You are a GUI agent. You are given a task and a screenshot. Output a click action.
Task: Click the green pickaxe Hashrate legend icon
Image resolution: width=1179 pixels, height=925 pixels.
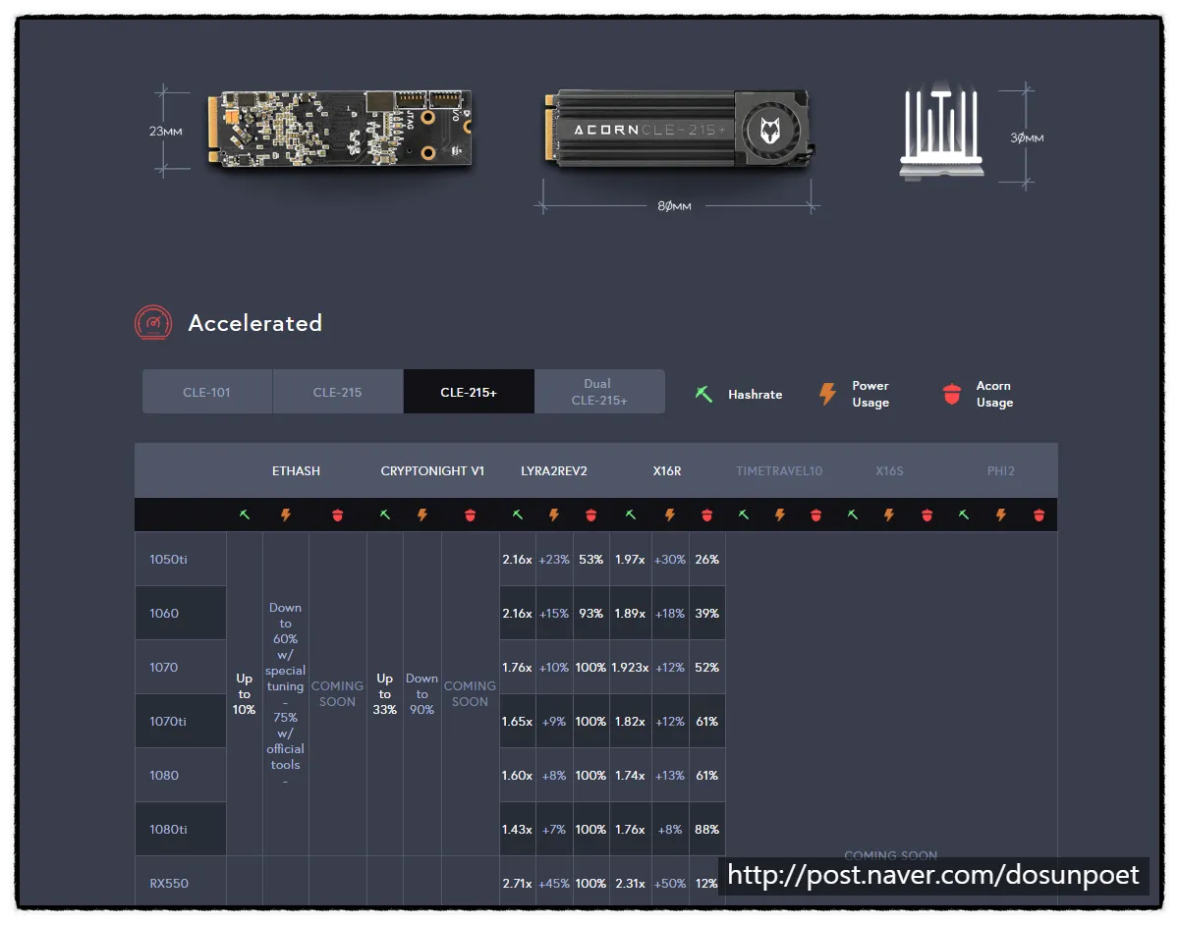[703, 394]
